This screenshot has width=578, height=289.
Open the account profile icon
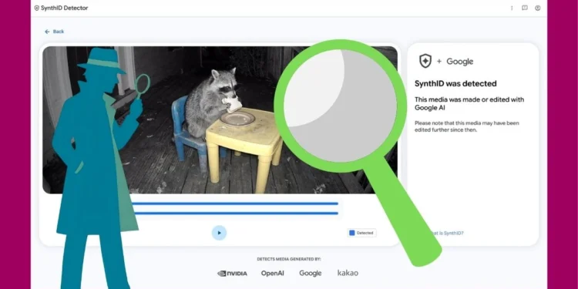point(538,8)
